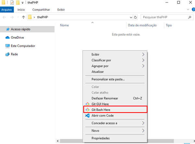
Task: Click the help question mark icon
Action: pos(192,10)
